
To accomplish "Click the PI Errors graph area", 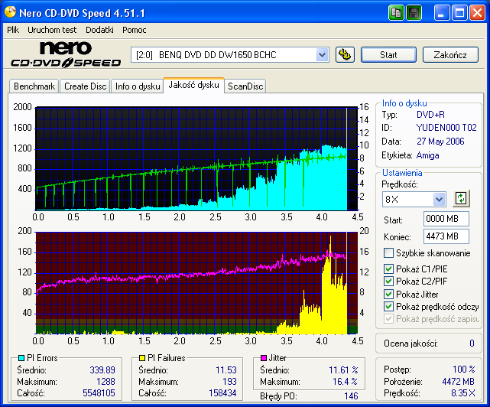I will (196, 158).
